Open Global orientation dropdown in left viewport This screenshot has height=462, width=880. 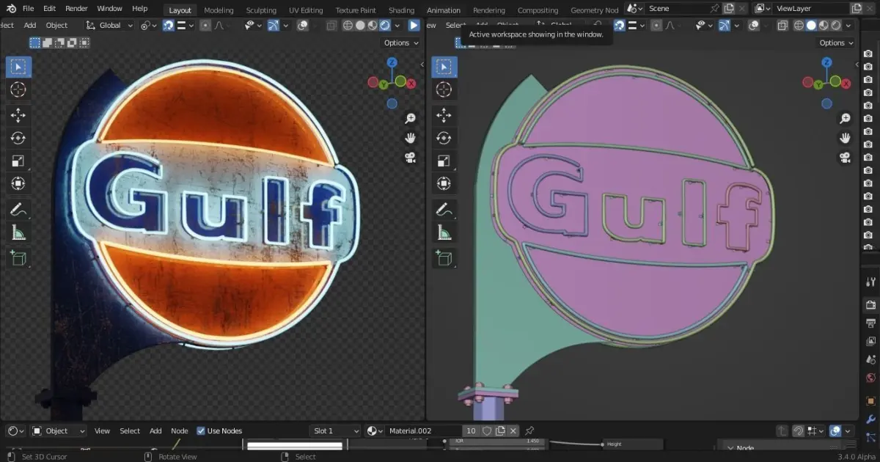pos(110,25)
